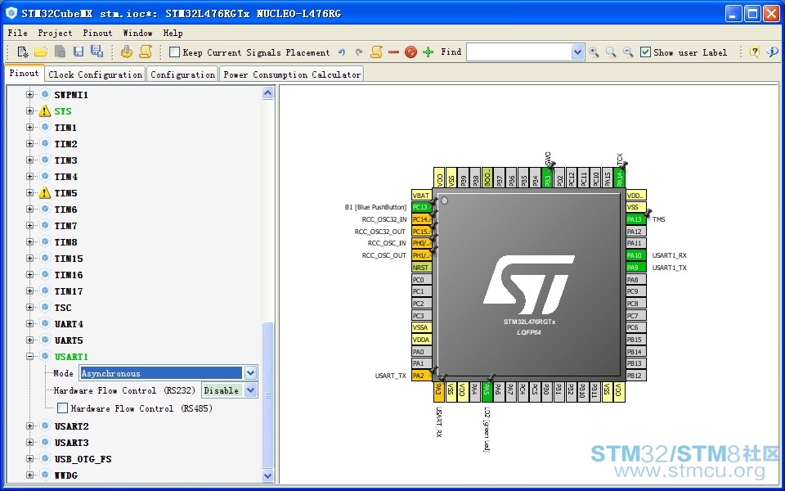This screenshot has height=491, width=785.
Task: Toggle Show user Label checkbox
Action: (x=646, y=52)
